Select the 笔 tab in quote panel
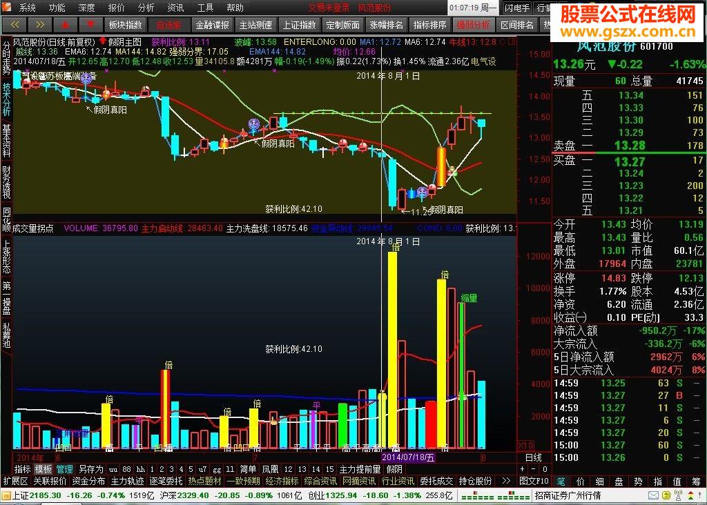 tap(561, 481)
